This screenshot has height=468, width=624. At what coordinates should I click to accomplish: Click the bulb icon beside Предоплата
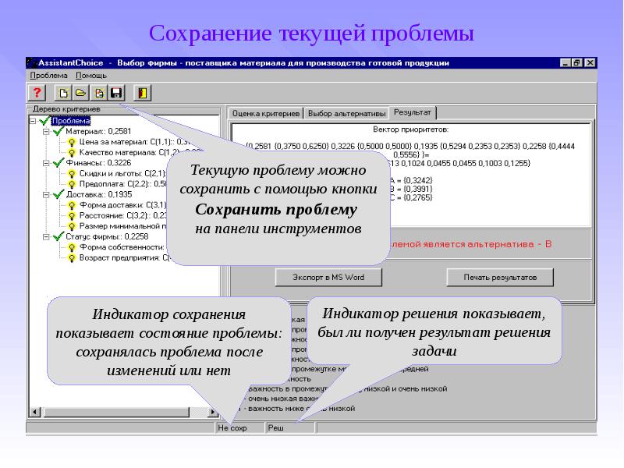pyautogui.click(x=72, y=184)
